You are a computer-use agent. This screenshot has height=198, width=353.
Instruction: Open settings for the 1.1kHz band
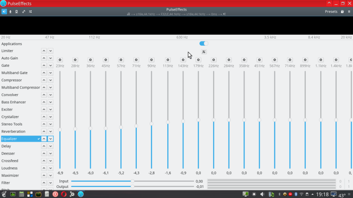(321, 60)
